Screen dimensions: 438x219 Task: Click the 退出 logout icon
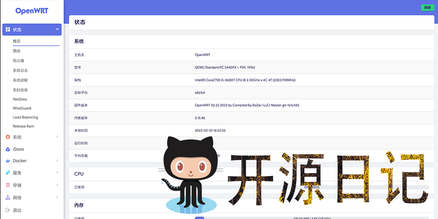point(8,210)
